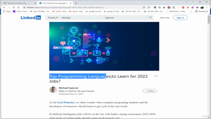The image size is (211, 119).
Task: Open the browser home page
Action: coord(18,7)
